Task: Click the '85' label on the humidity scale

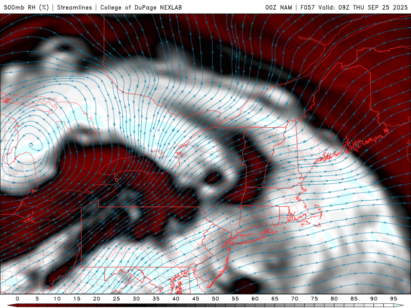Action: [354, 299]
